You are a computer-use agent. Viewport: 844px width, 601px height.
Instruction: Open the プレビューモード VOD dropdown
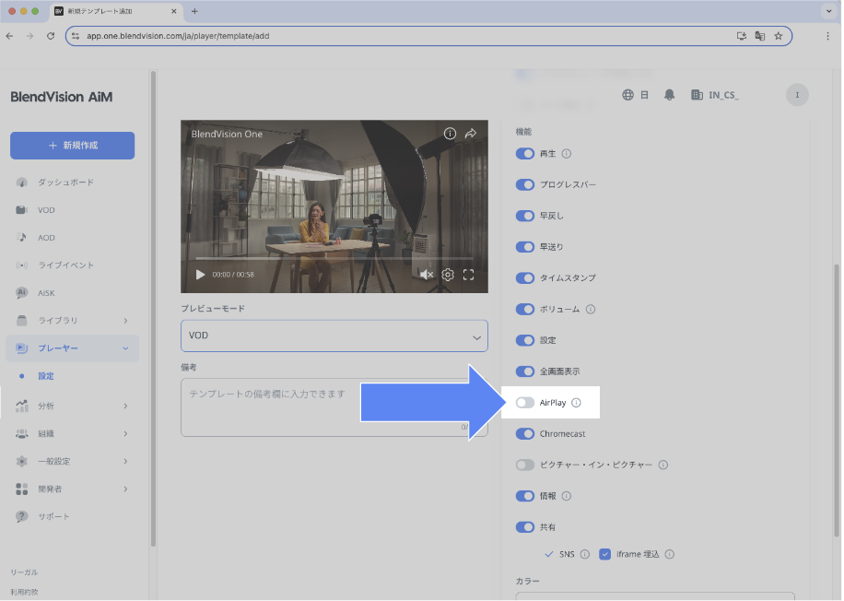click(334, 336)
